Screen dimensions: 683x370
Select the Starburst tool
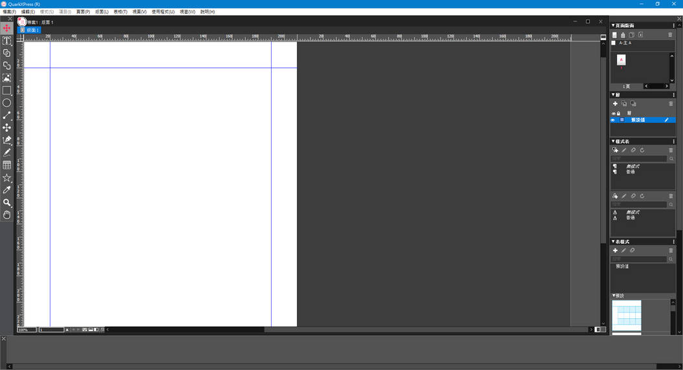pos(6,178)
